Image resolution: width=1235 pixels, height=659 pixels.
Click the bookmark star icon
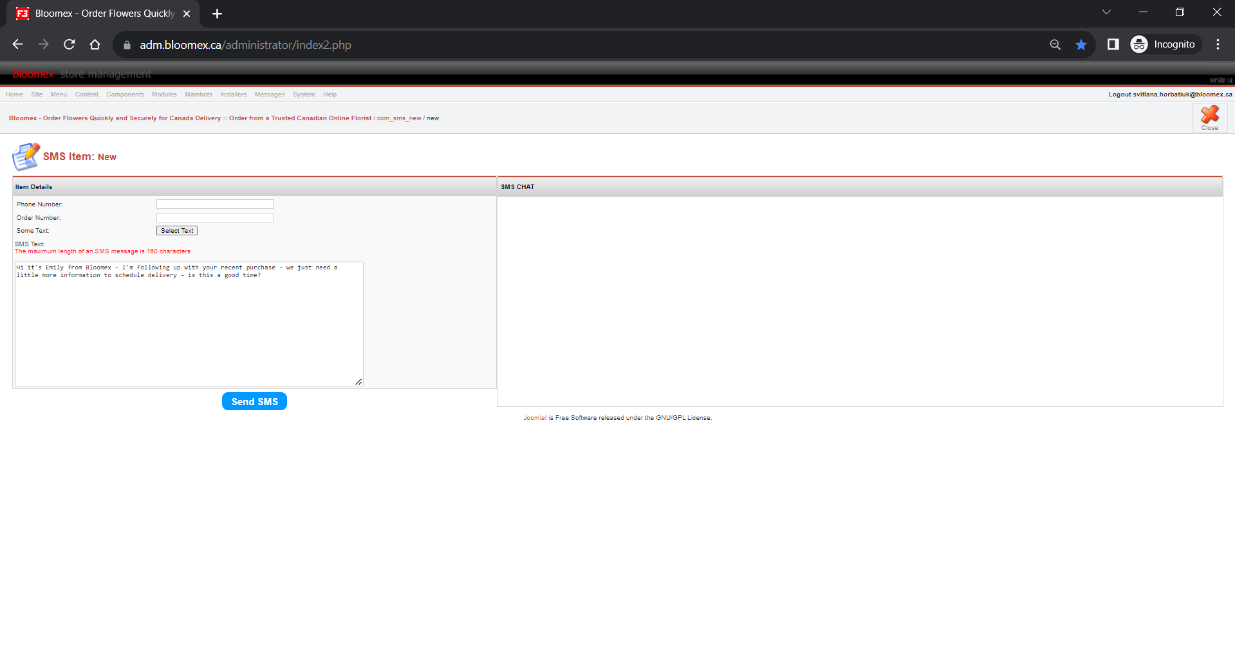pos(1081,44)
